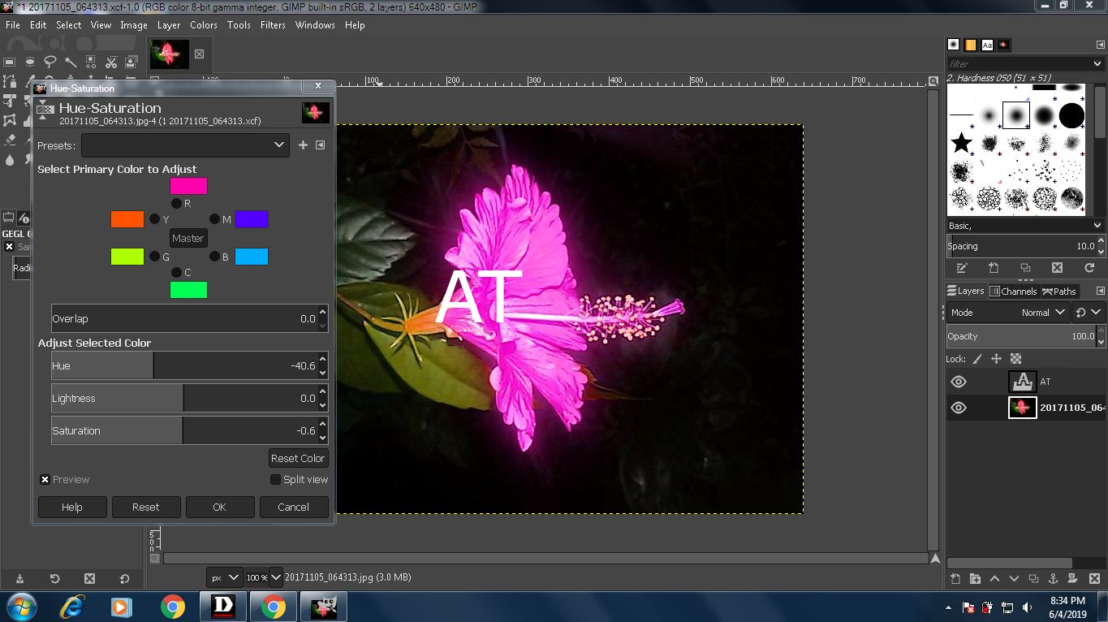Open the px units dropdown in status bar
Screen dimensions: 1108x622
coord(225,577)
